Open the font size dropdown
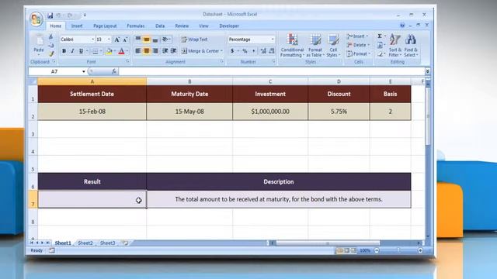 [x=109, y=40]
